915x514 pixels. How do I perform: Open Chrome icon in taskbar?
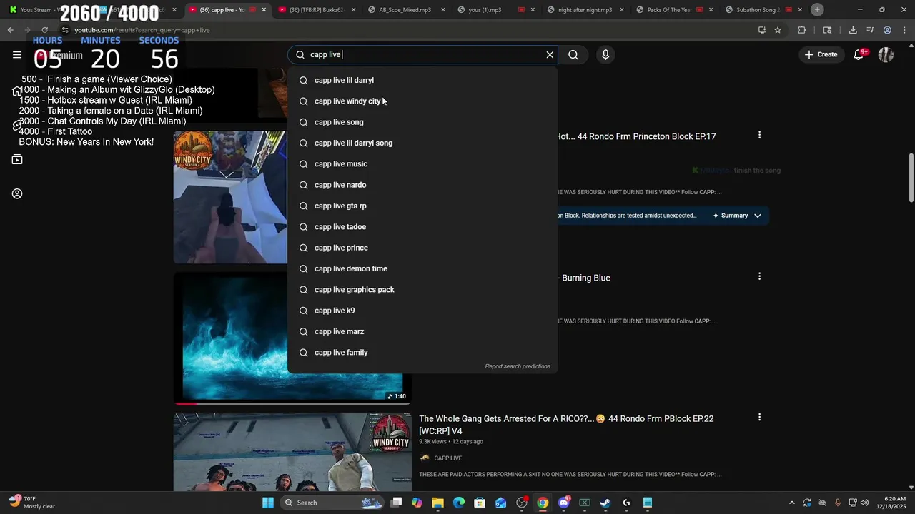(543, 503)
